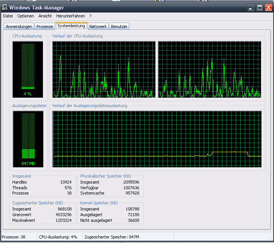The width and height of the screenshot is (274, 243).
Task: Click the Auslagerungsdatei history graph
Action: coord(157,139)
